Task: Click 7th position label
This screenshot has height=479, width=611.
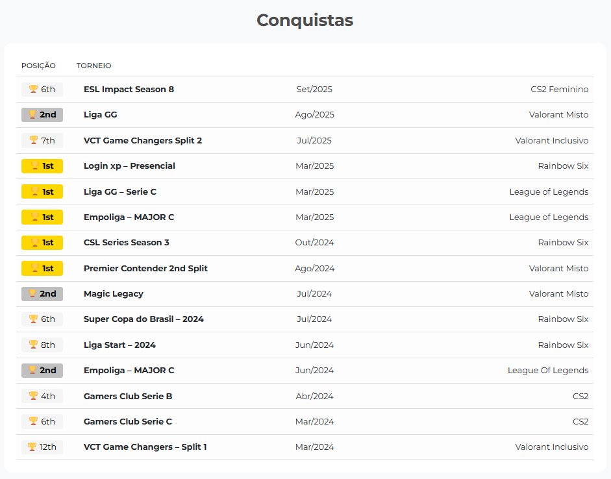Action: tap(48, 140)
